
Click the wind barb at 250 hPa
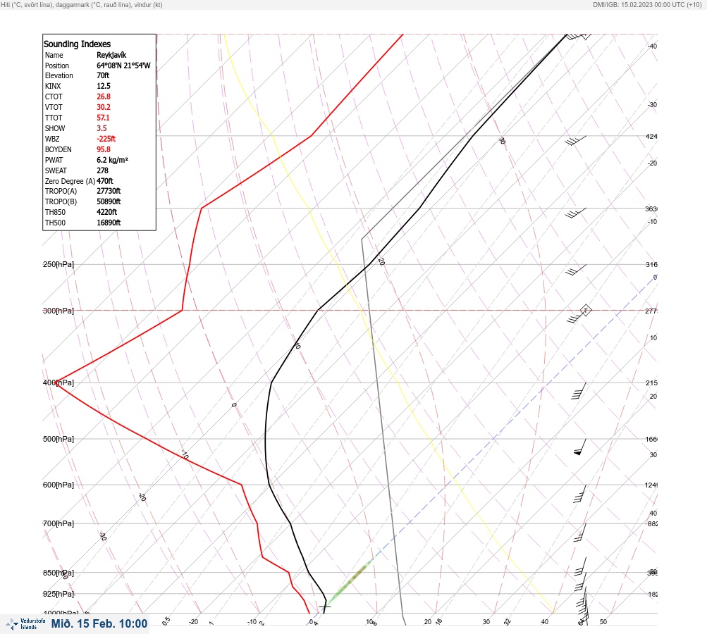[575, 270]
